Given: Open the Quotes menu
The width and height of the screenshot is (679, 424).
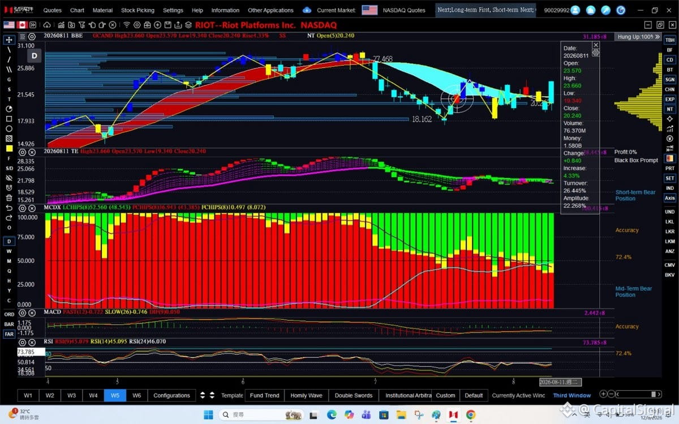Looking at the screenshot, I should pos(53,10).
